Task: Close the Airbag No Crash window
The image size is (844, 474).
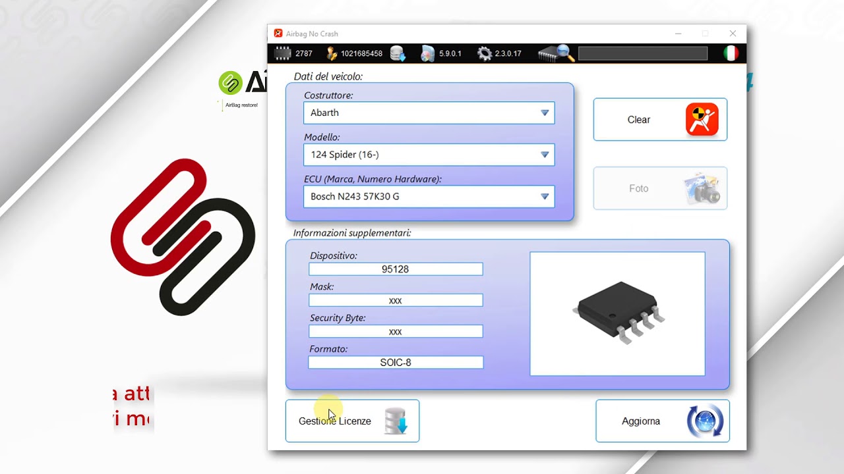Action: (733, 34)
